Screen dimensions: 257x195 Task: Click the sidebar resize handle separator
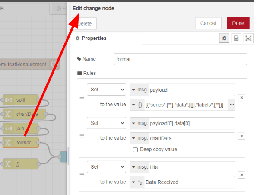pyautogui.click(x=68, y=156)
